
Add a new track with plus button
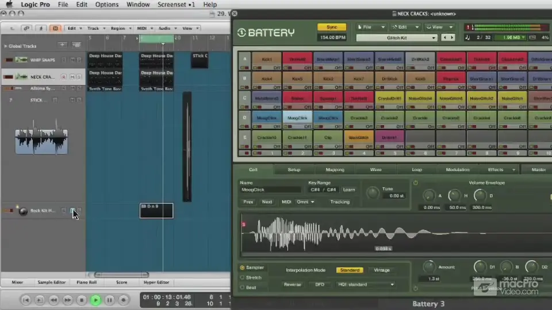tap(62, 45)
